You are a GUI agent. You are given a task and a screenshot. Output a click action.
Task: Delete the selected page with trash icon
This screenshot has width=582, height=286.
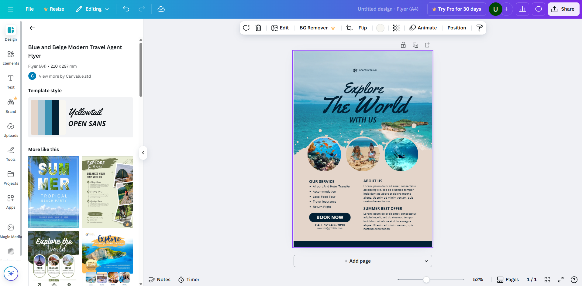click(x=258, y=28)
